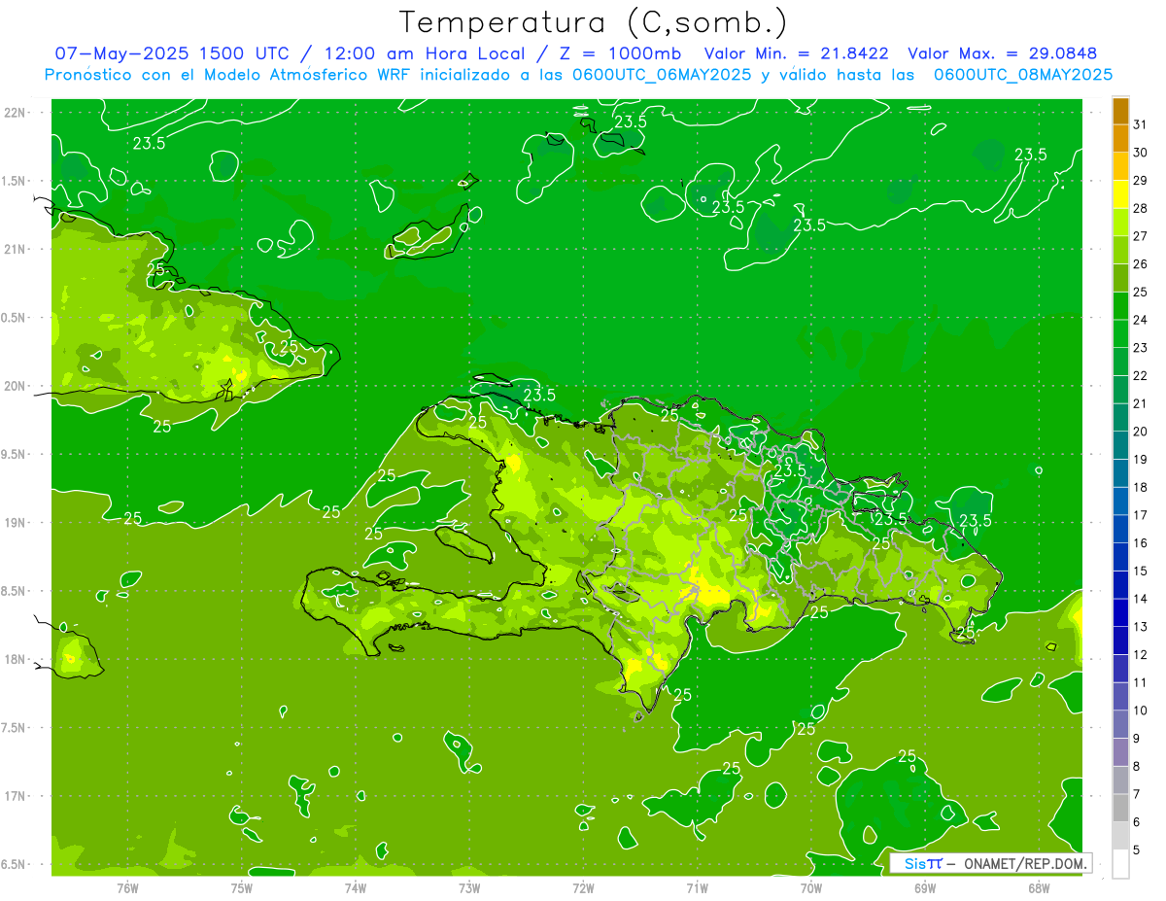Image resolution: width=1166 pixels, height=901 pixels.
Task: Click the '74W' longitude axis label
Action: tap(355, 887)
